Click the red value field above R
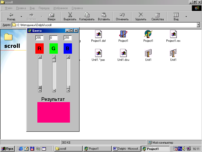Viewport: 202px width, 152px height. (x=39, y=38)
